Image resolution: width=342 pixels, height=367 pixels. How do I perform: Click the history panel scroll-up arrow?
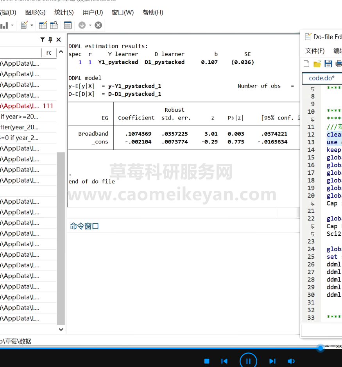(61, 52)
